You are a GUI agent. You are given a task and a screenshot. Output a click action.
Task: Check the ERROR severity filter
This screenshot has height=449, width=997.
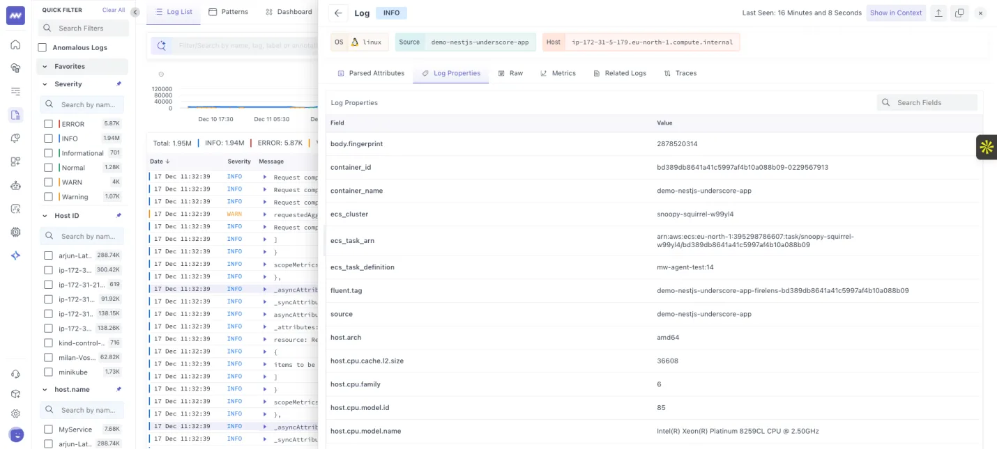[x=48, y=124]
